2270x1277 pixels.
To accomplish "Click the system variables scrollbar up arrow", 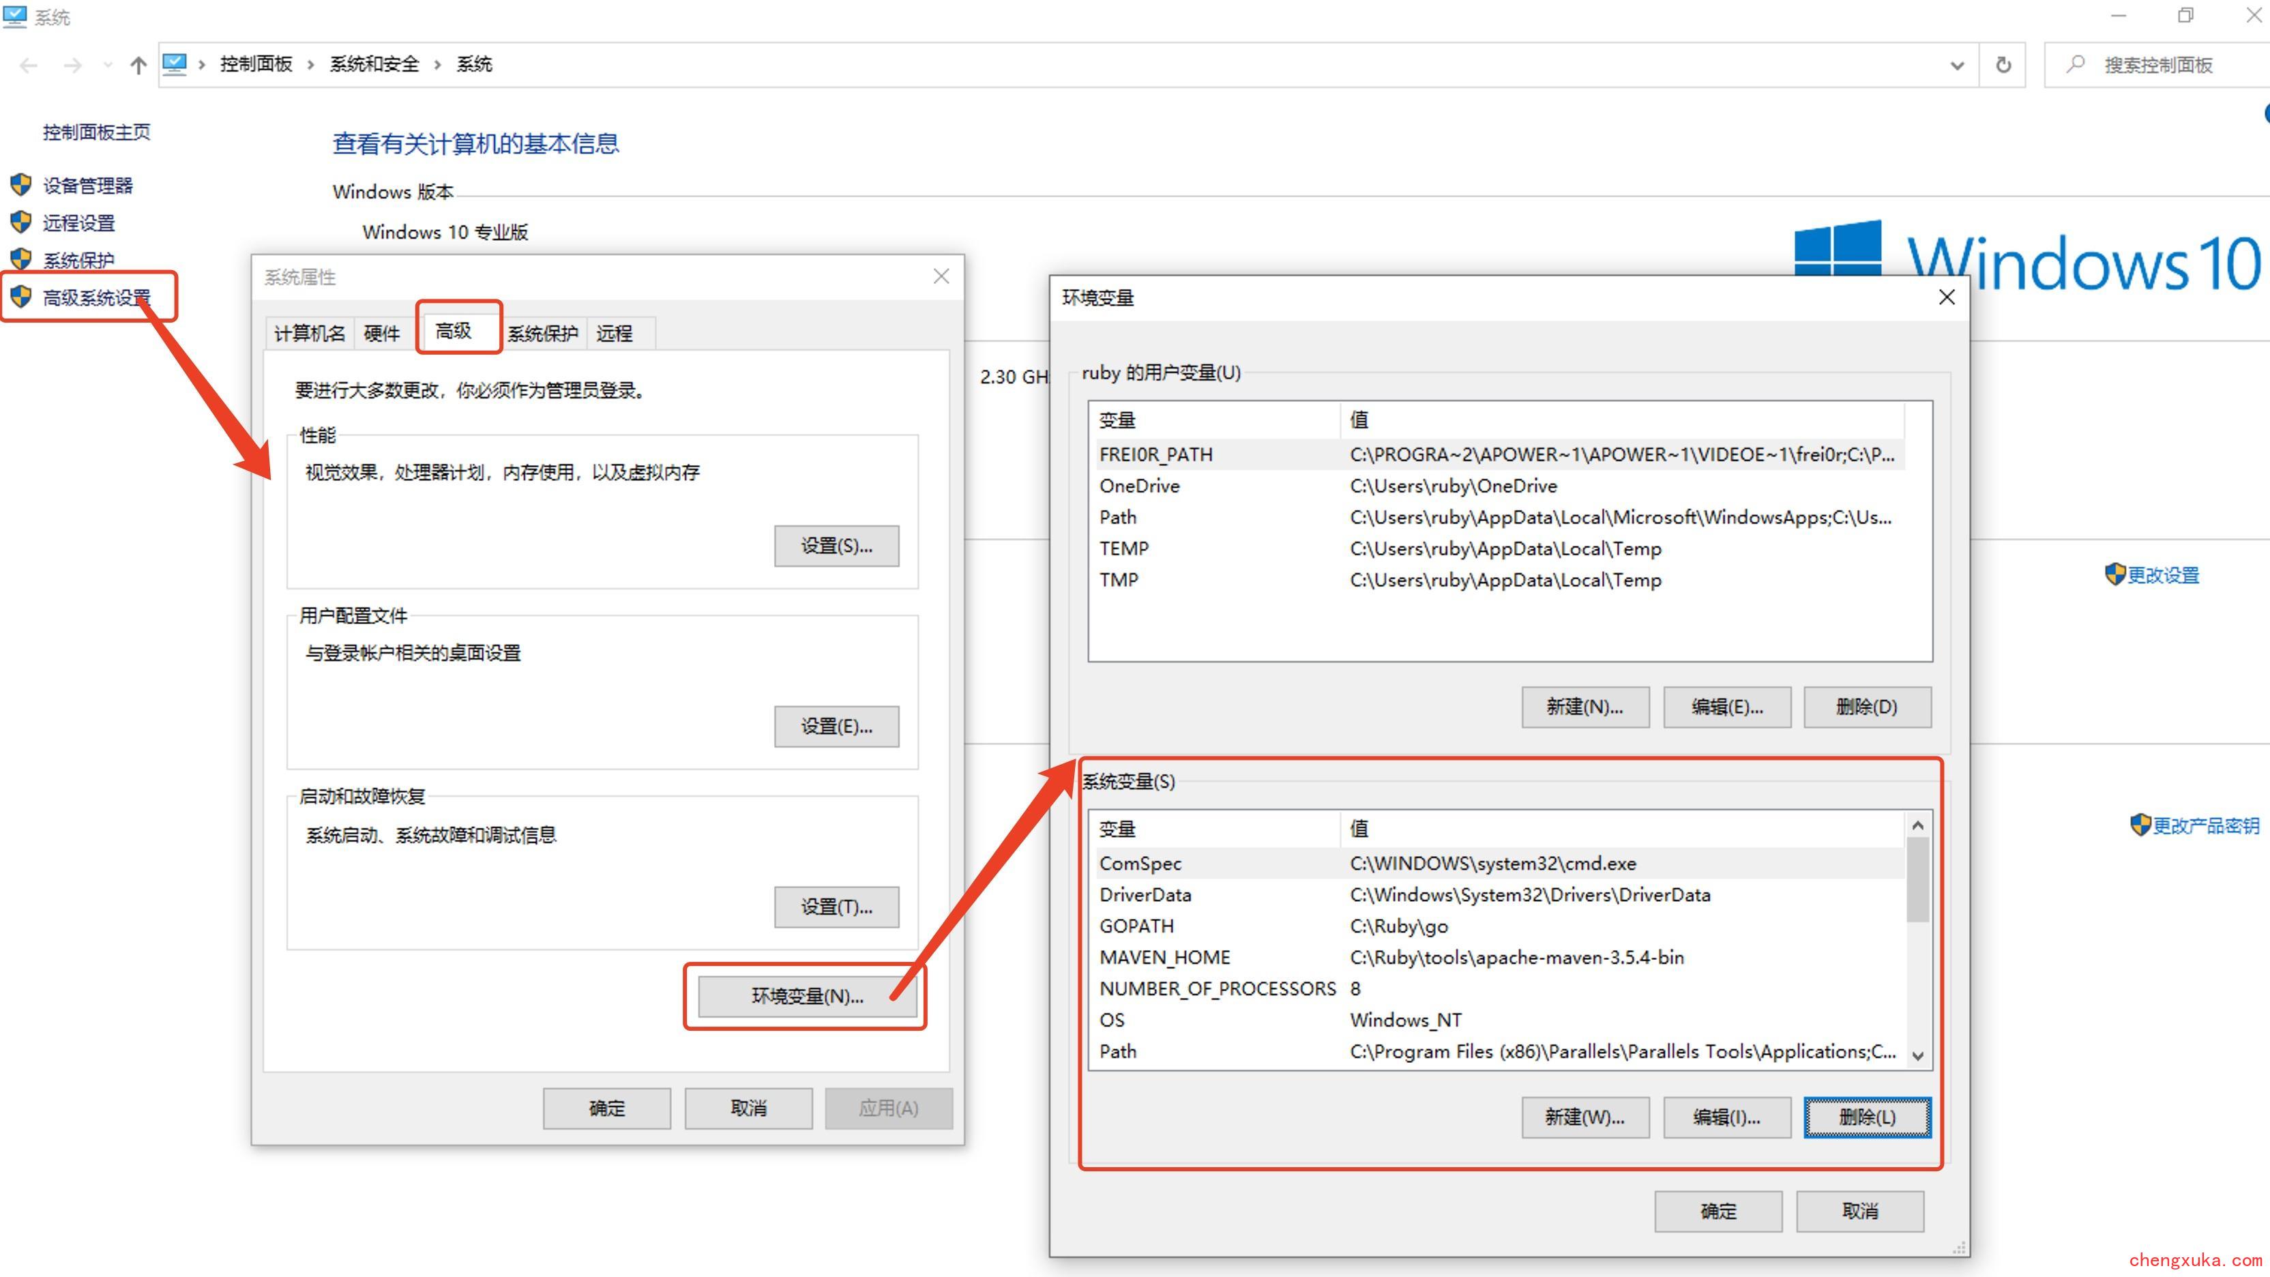I will point(1917,826).
